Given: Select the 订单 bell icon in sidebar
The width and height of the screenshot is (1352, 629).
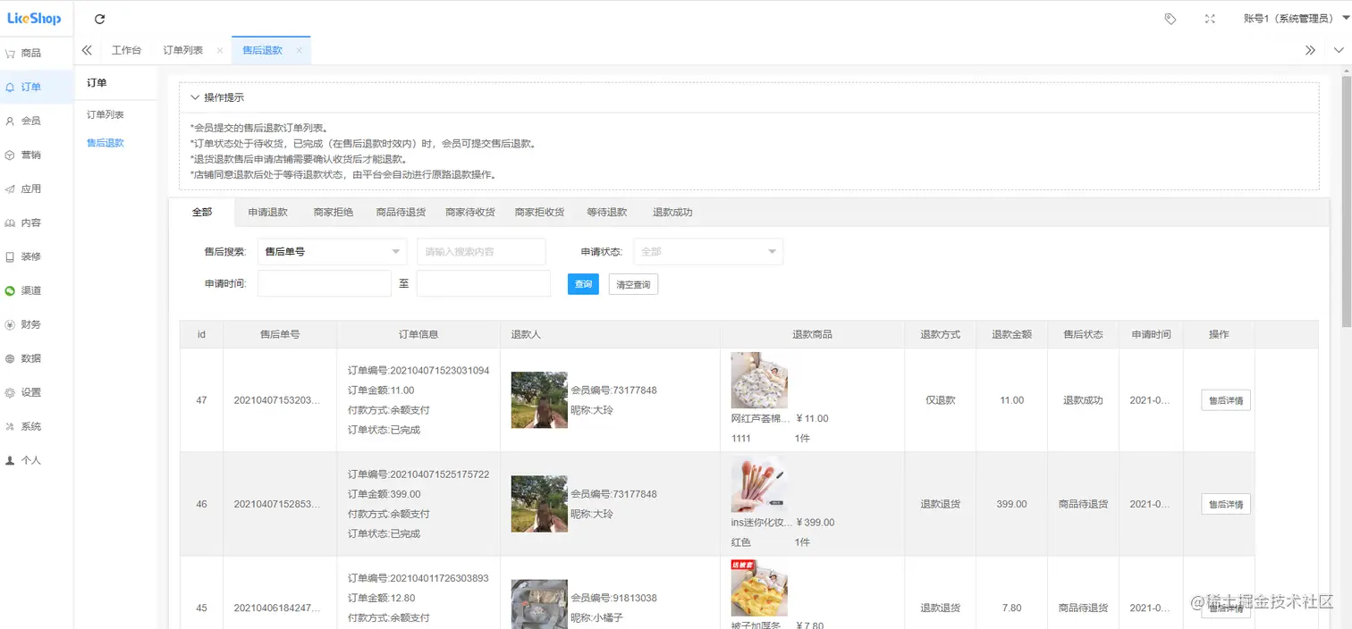Looking at the screenshot, I should 10,88.
